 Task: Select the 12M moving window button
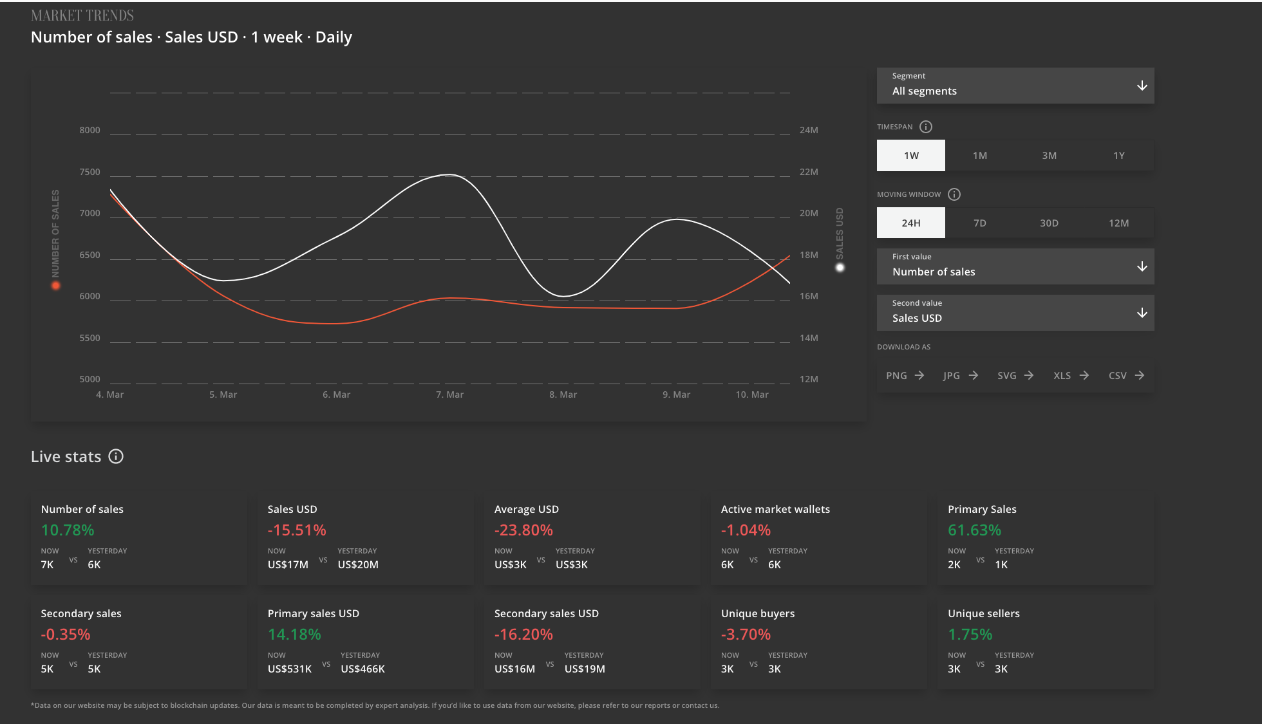point(1119,223)
